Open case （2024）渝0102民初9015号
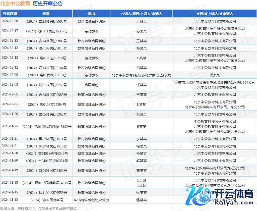Viewport: 257px width, 211px height. coord(46,48)
